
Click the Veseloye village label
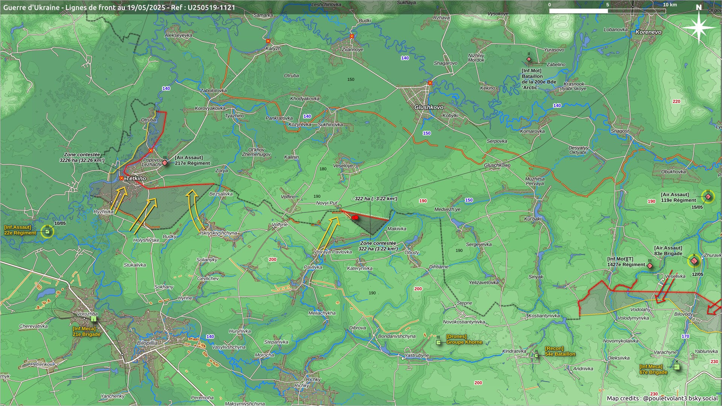pyautogui.click(x=343, y=165)
